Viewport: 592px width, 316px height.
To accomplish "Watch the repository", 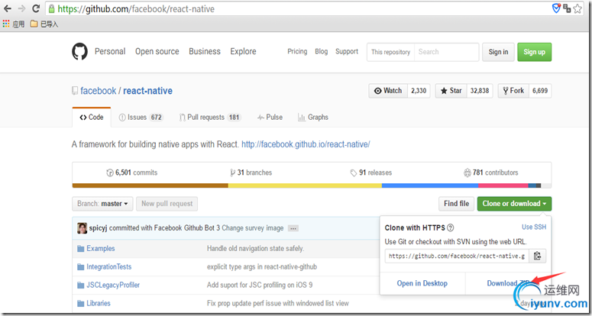I will (x=388, y=91).
